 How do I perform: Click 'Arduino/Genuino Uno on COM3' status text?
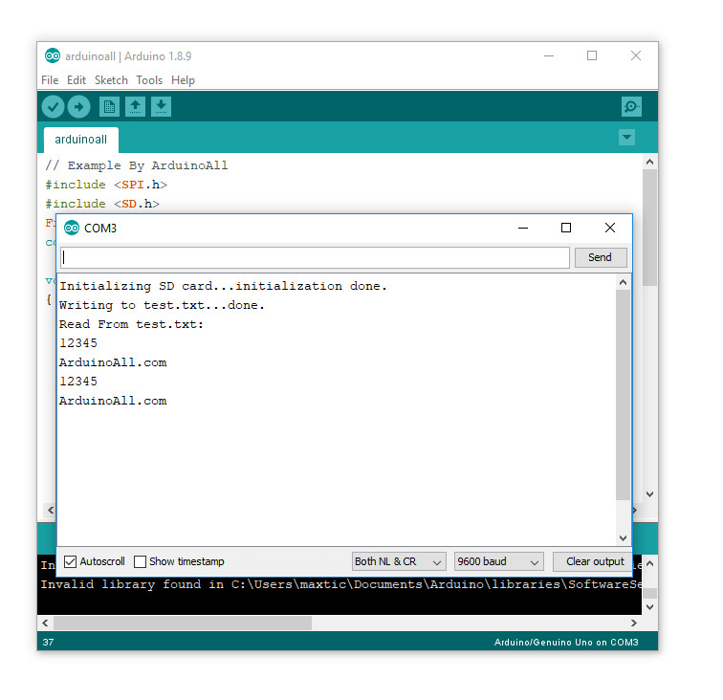coord(566,643)
